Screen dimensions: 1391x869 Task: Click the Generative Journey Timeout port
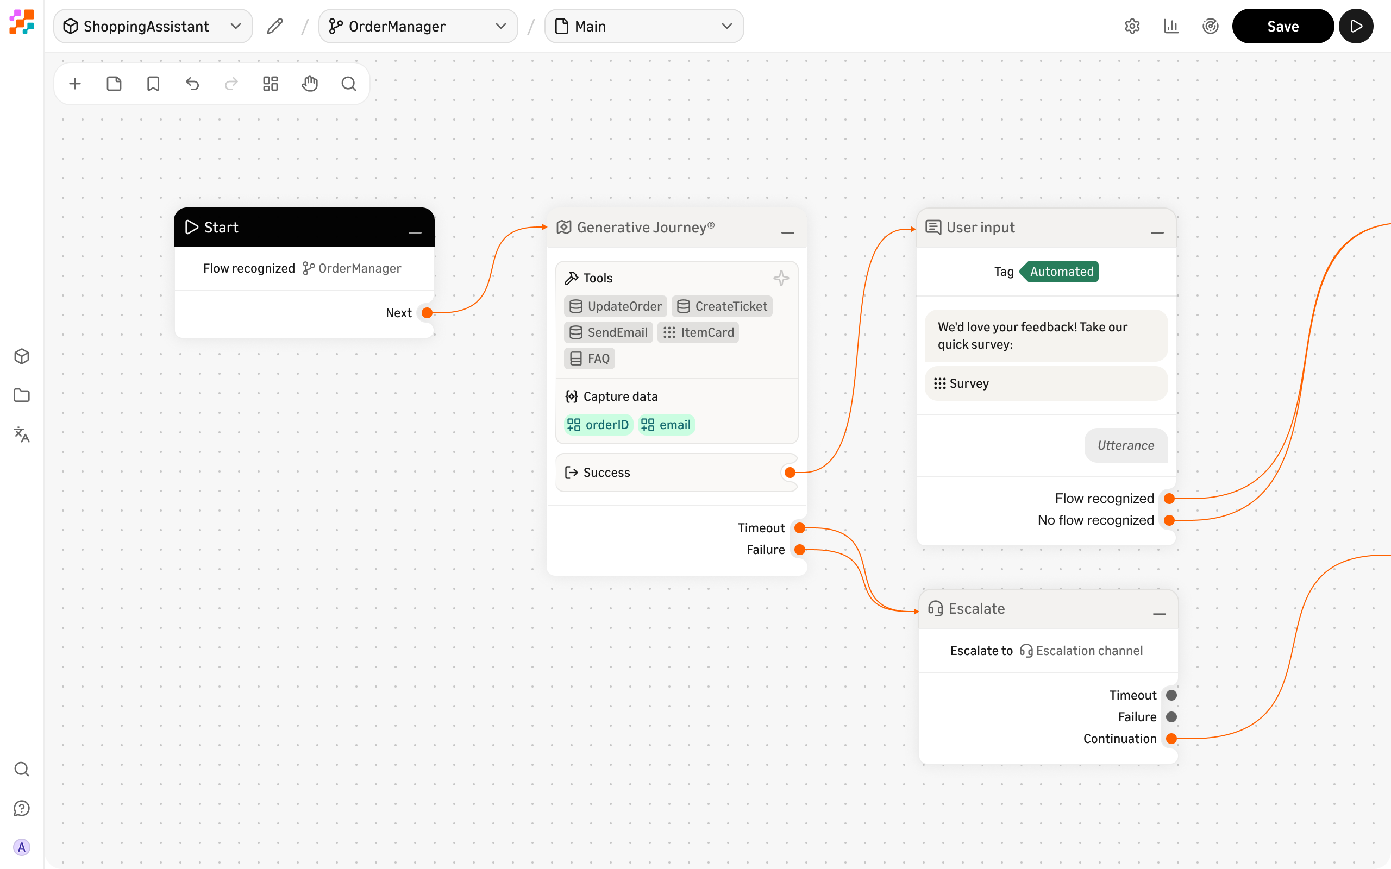coord(799,527)
